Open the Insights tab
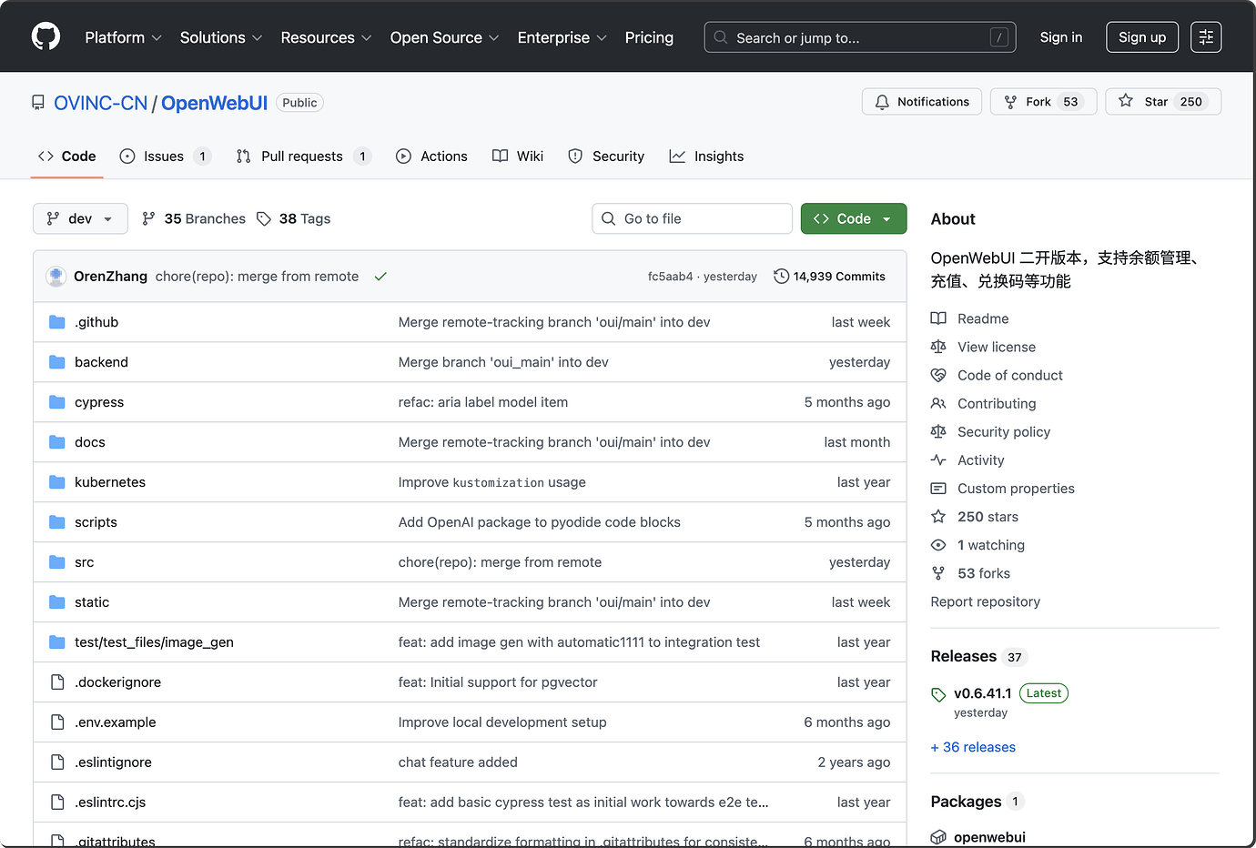 pos(707,156)
